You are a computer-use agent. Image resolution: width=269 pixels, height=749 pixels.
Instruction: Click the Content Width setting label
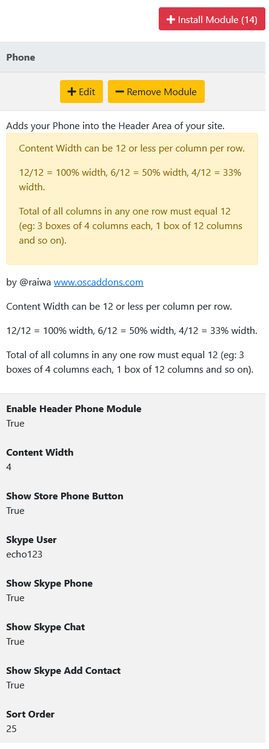(40, 452)
